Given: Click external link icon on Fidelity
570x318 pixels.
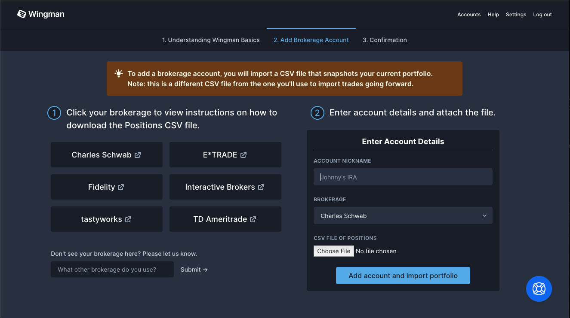Looking at the screenshot, I should [x=121, y=187].
